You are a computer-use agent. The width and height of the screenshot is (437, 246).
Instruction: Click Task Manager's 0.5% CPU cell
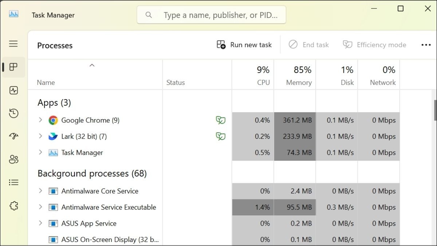[x=253, y=153]
